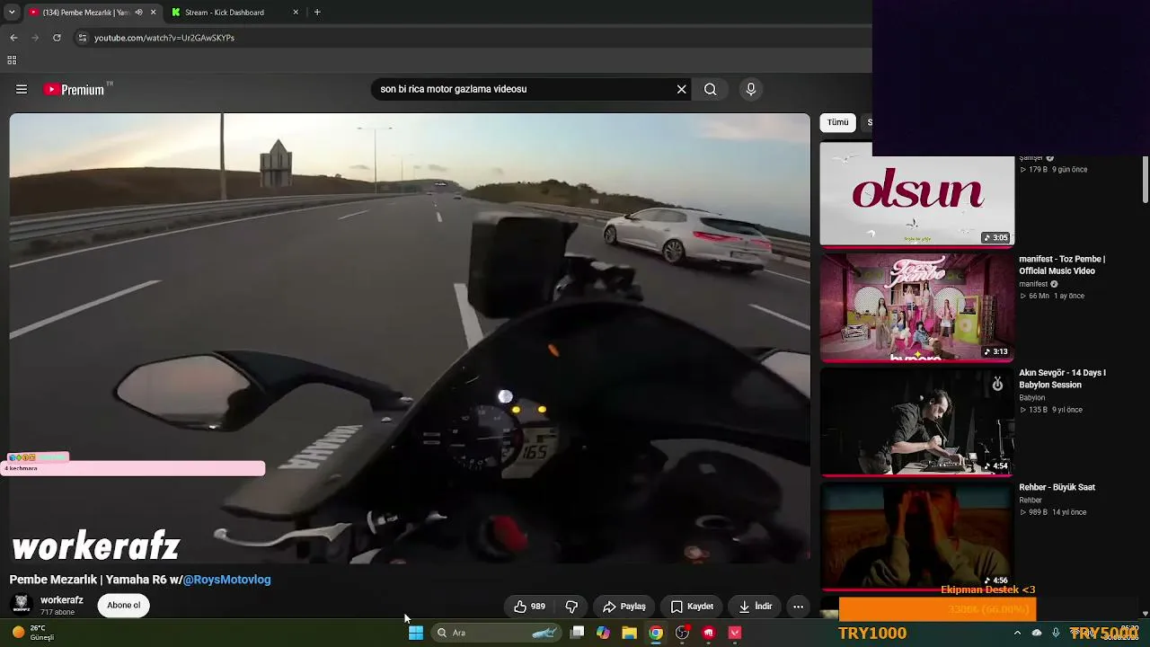Open the YouTube guide hamburger menu

pyautogui.click(x=22, y=89)
